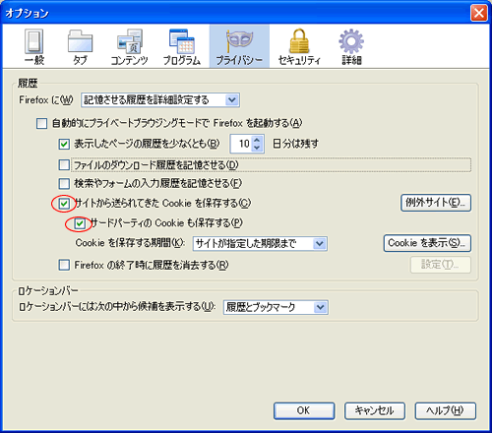Close the オプション dialog window
Image resolution: width=492 pixels, height=433 pixels.
479,13
